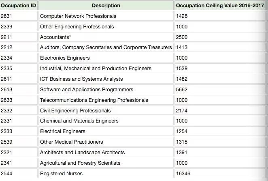The image size is (268, 181).
Task: Click the Electronics Engineers row description
Action: click(65, 58)
